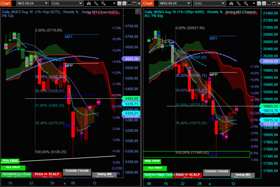Viewport: 280px width, 187px height.
Task: Open instrument link square in MNQ window
Action: tap(259, 3)
